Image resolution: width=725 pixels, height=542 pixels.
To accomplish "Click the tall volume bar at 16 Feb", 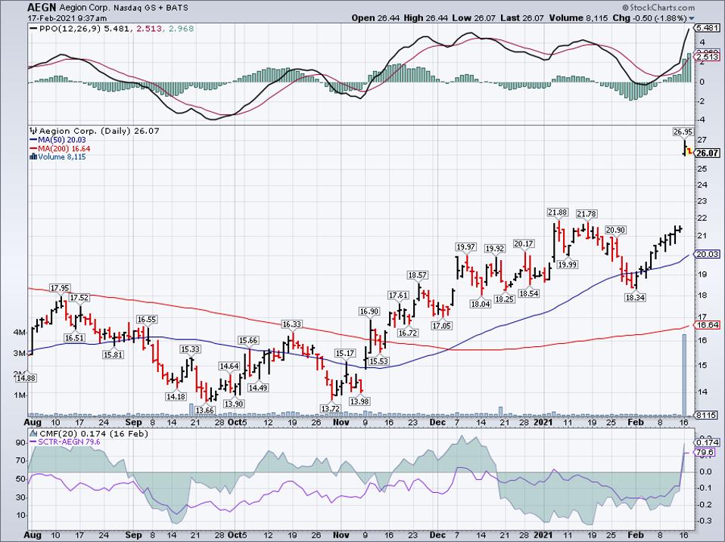I will (684, 374).
